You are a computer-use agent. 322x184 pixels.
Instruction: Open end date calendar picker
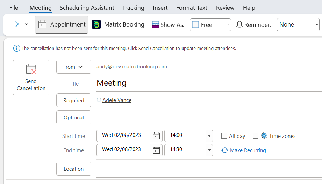156,150
